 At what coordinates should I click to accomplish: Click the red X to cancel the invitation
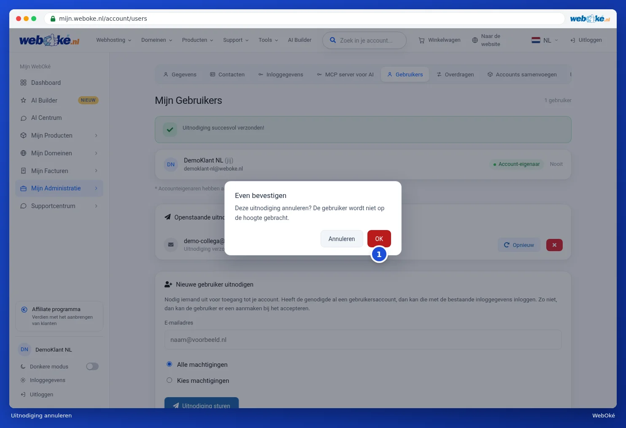click(554, 245)
